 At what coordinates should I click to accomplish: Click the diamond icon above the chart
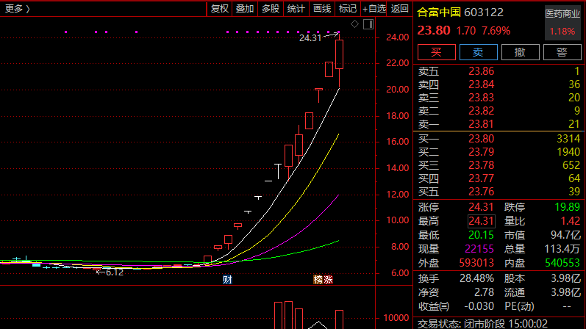click(x=354, y=24)
